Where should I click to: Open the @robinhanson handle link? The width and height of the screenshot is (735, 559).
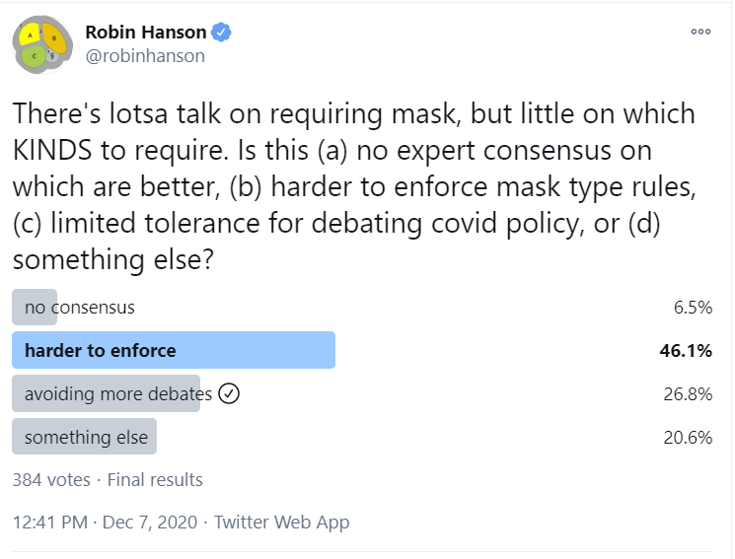145,56
